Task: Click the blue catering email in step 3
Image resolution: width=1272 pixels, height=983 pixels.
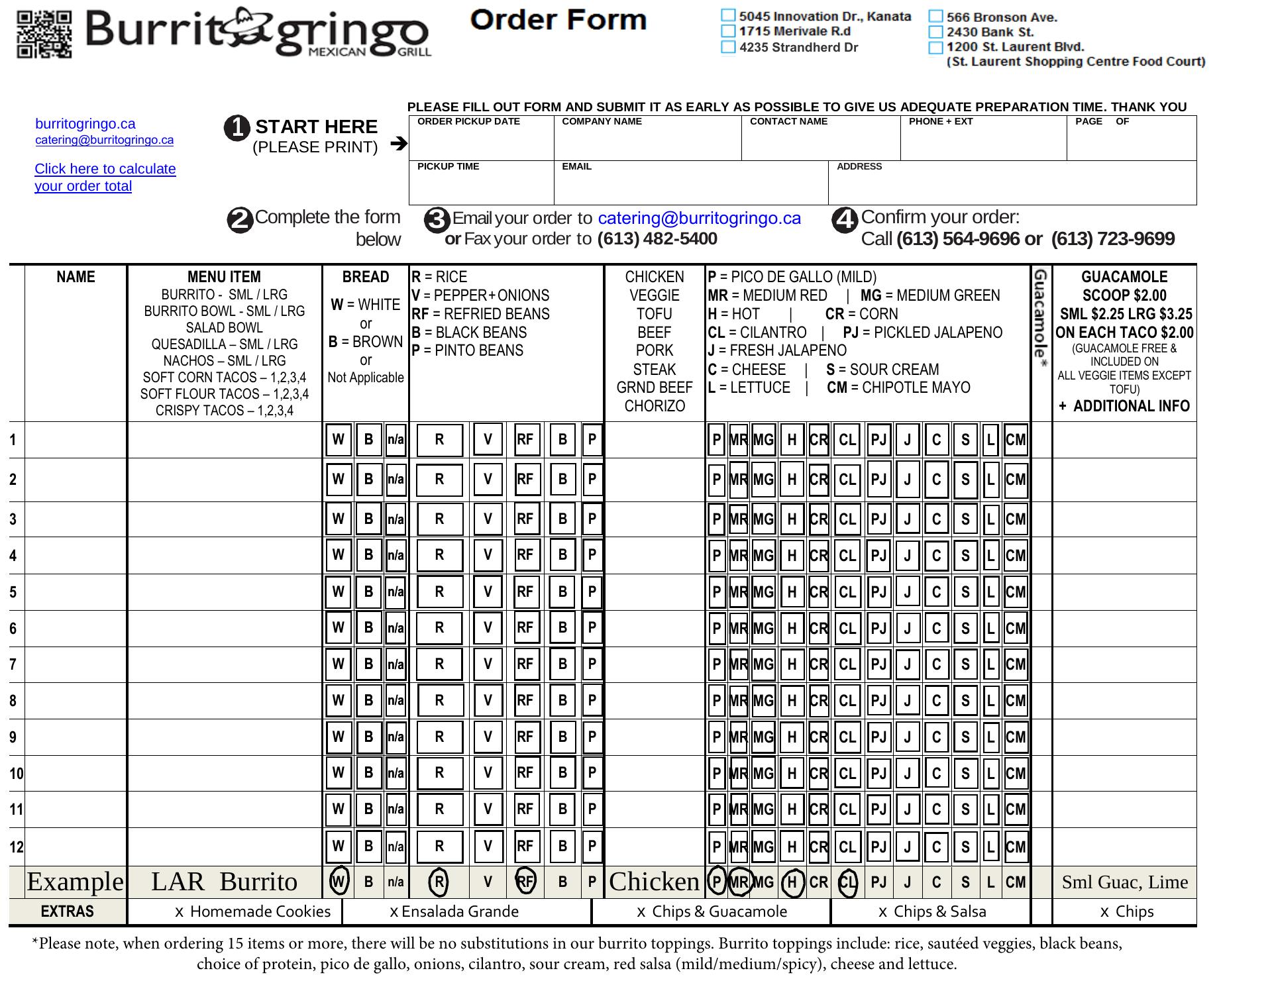Action: (699, 219)
